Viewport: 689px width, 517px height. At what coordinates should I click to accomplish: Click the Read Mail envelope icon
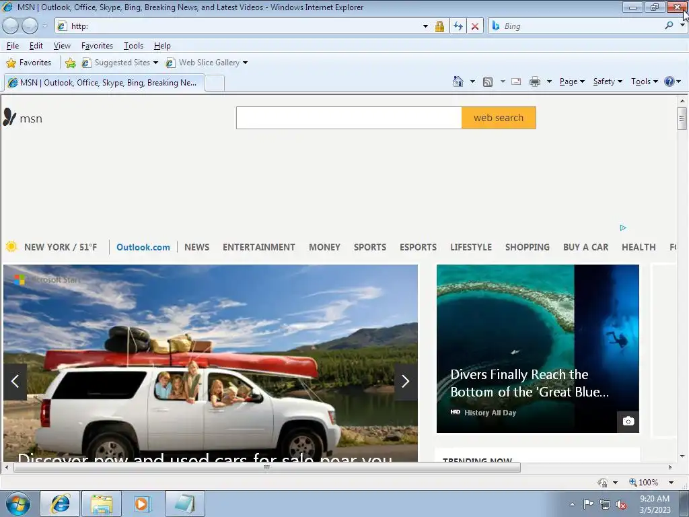coord(516,81)
